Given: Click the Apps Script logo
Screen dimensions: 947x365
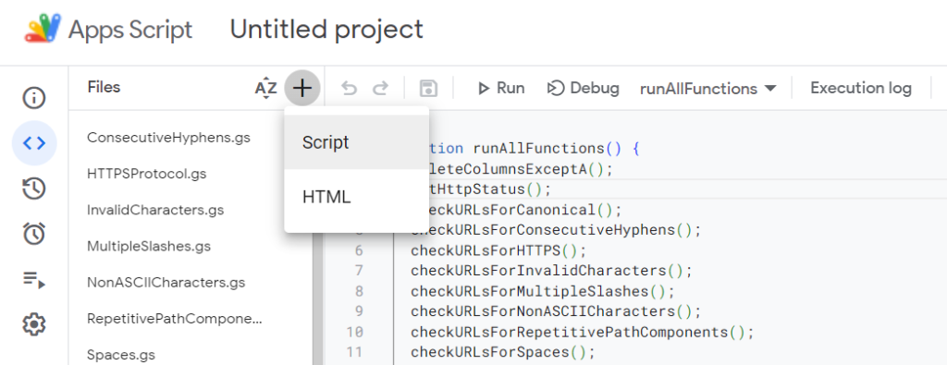Looking at the screenshot, I should [43, 29].
